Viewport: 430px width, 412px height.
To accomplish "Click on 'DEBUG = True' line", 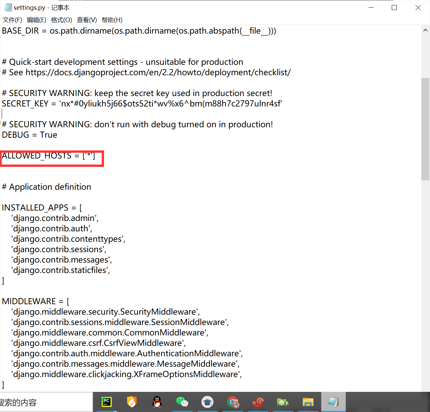I will [30, 135].
